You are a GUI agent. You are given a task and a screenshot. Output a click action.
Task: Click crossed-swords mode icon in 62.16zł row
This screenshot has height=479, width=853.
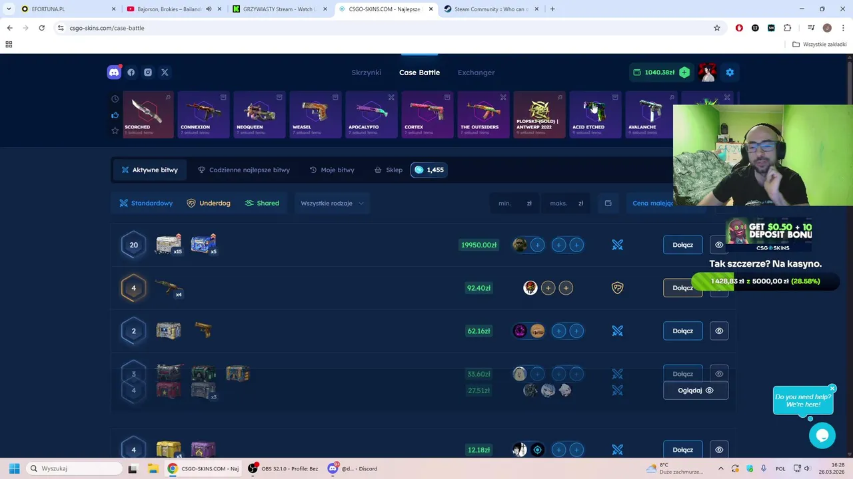(x=618, y=331)
